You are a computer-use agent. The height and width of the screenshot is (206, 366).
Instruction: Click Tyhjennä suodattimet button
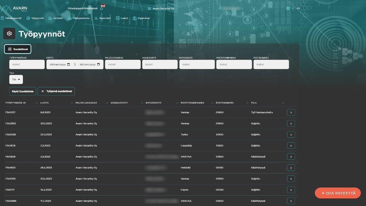(56, 91)
